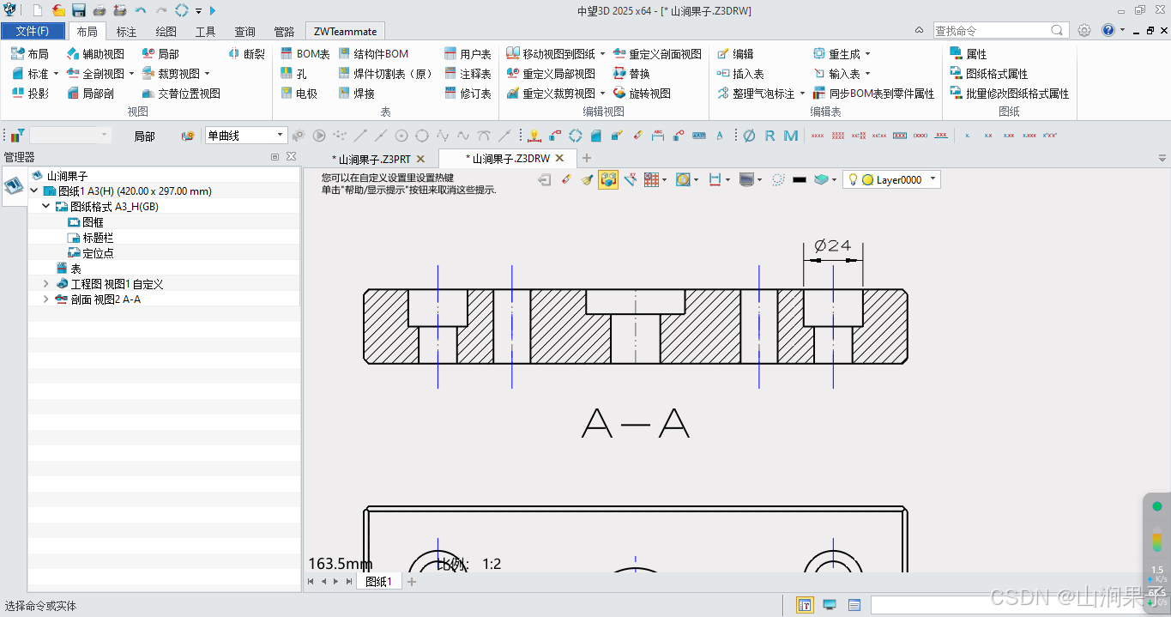
Task: Open the 裁剪视图 dropdown arrow
Action: point(207,74)
